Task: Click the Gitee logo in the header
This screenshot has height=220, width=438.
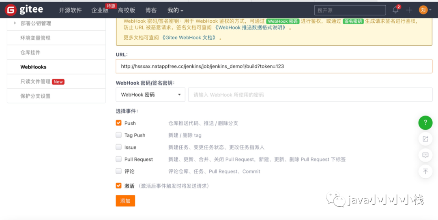Action: point(24,10)
